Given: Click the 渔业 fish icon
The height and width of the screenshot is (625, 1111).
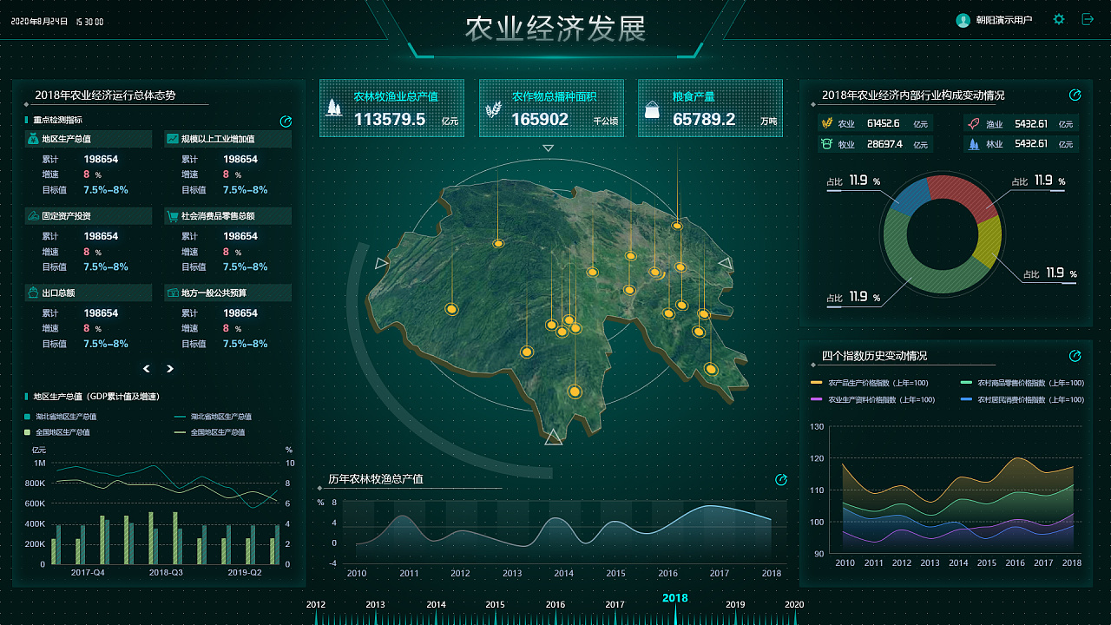Looking at the screenshot, I should tap(974, 123).
